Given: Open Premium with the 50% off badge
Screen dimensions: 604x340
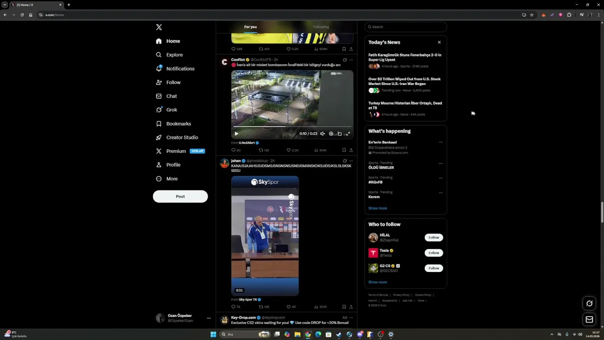Looking at the screenshot, I should point(180,151).
